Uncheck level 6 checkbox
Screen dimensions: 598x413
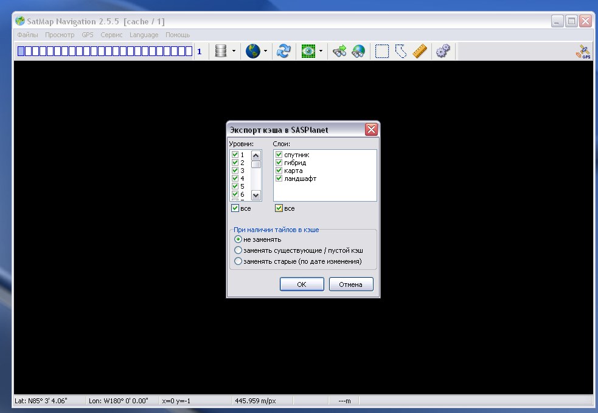click(x=235, y=194)
